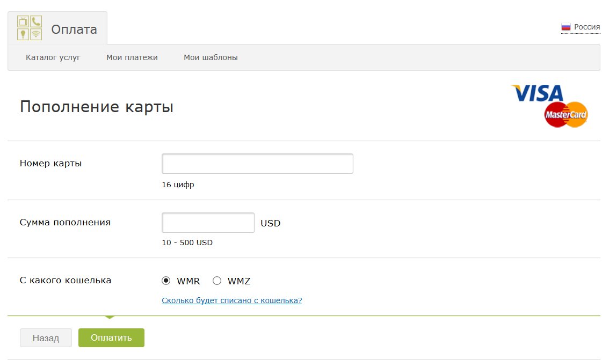Click the 'Номер карты' label
Image resolution: width=609 pixels, height=360 pixels.
51,163
